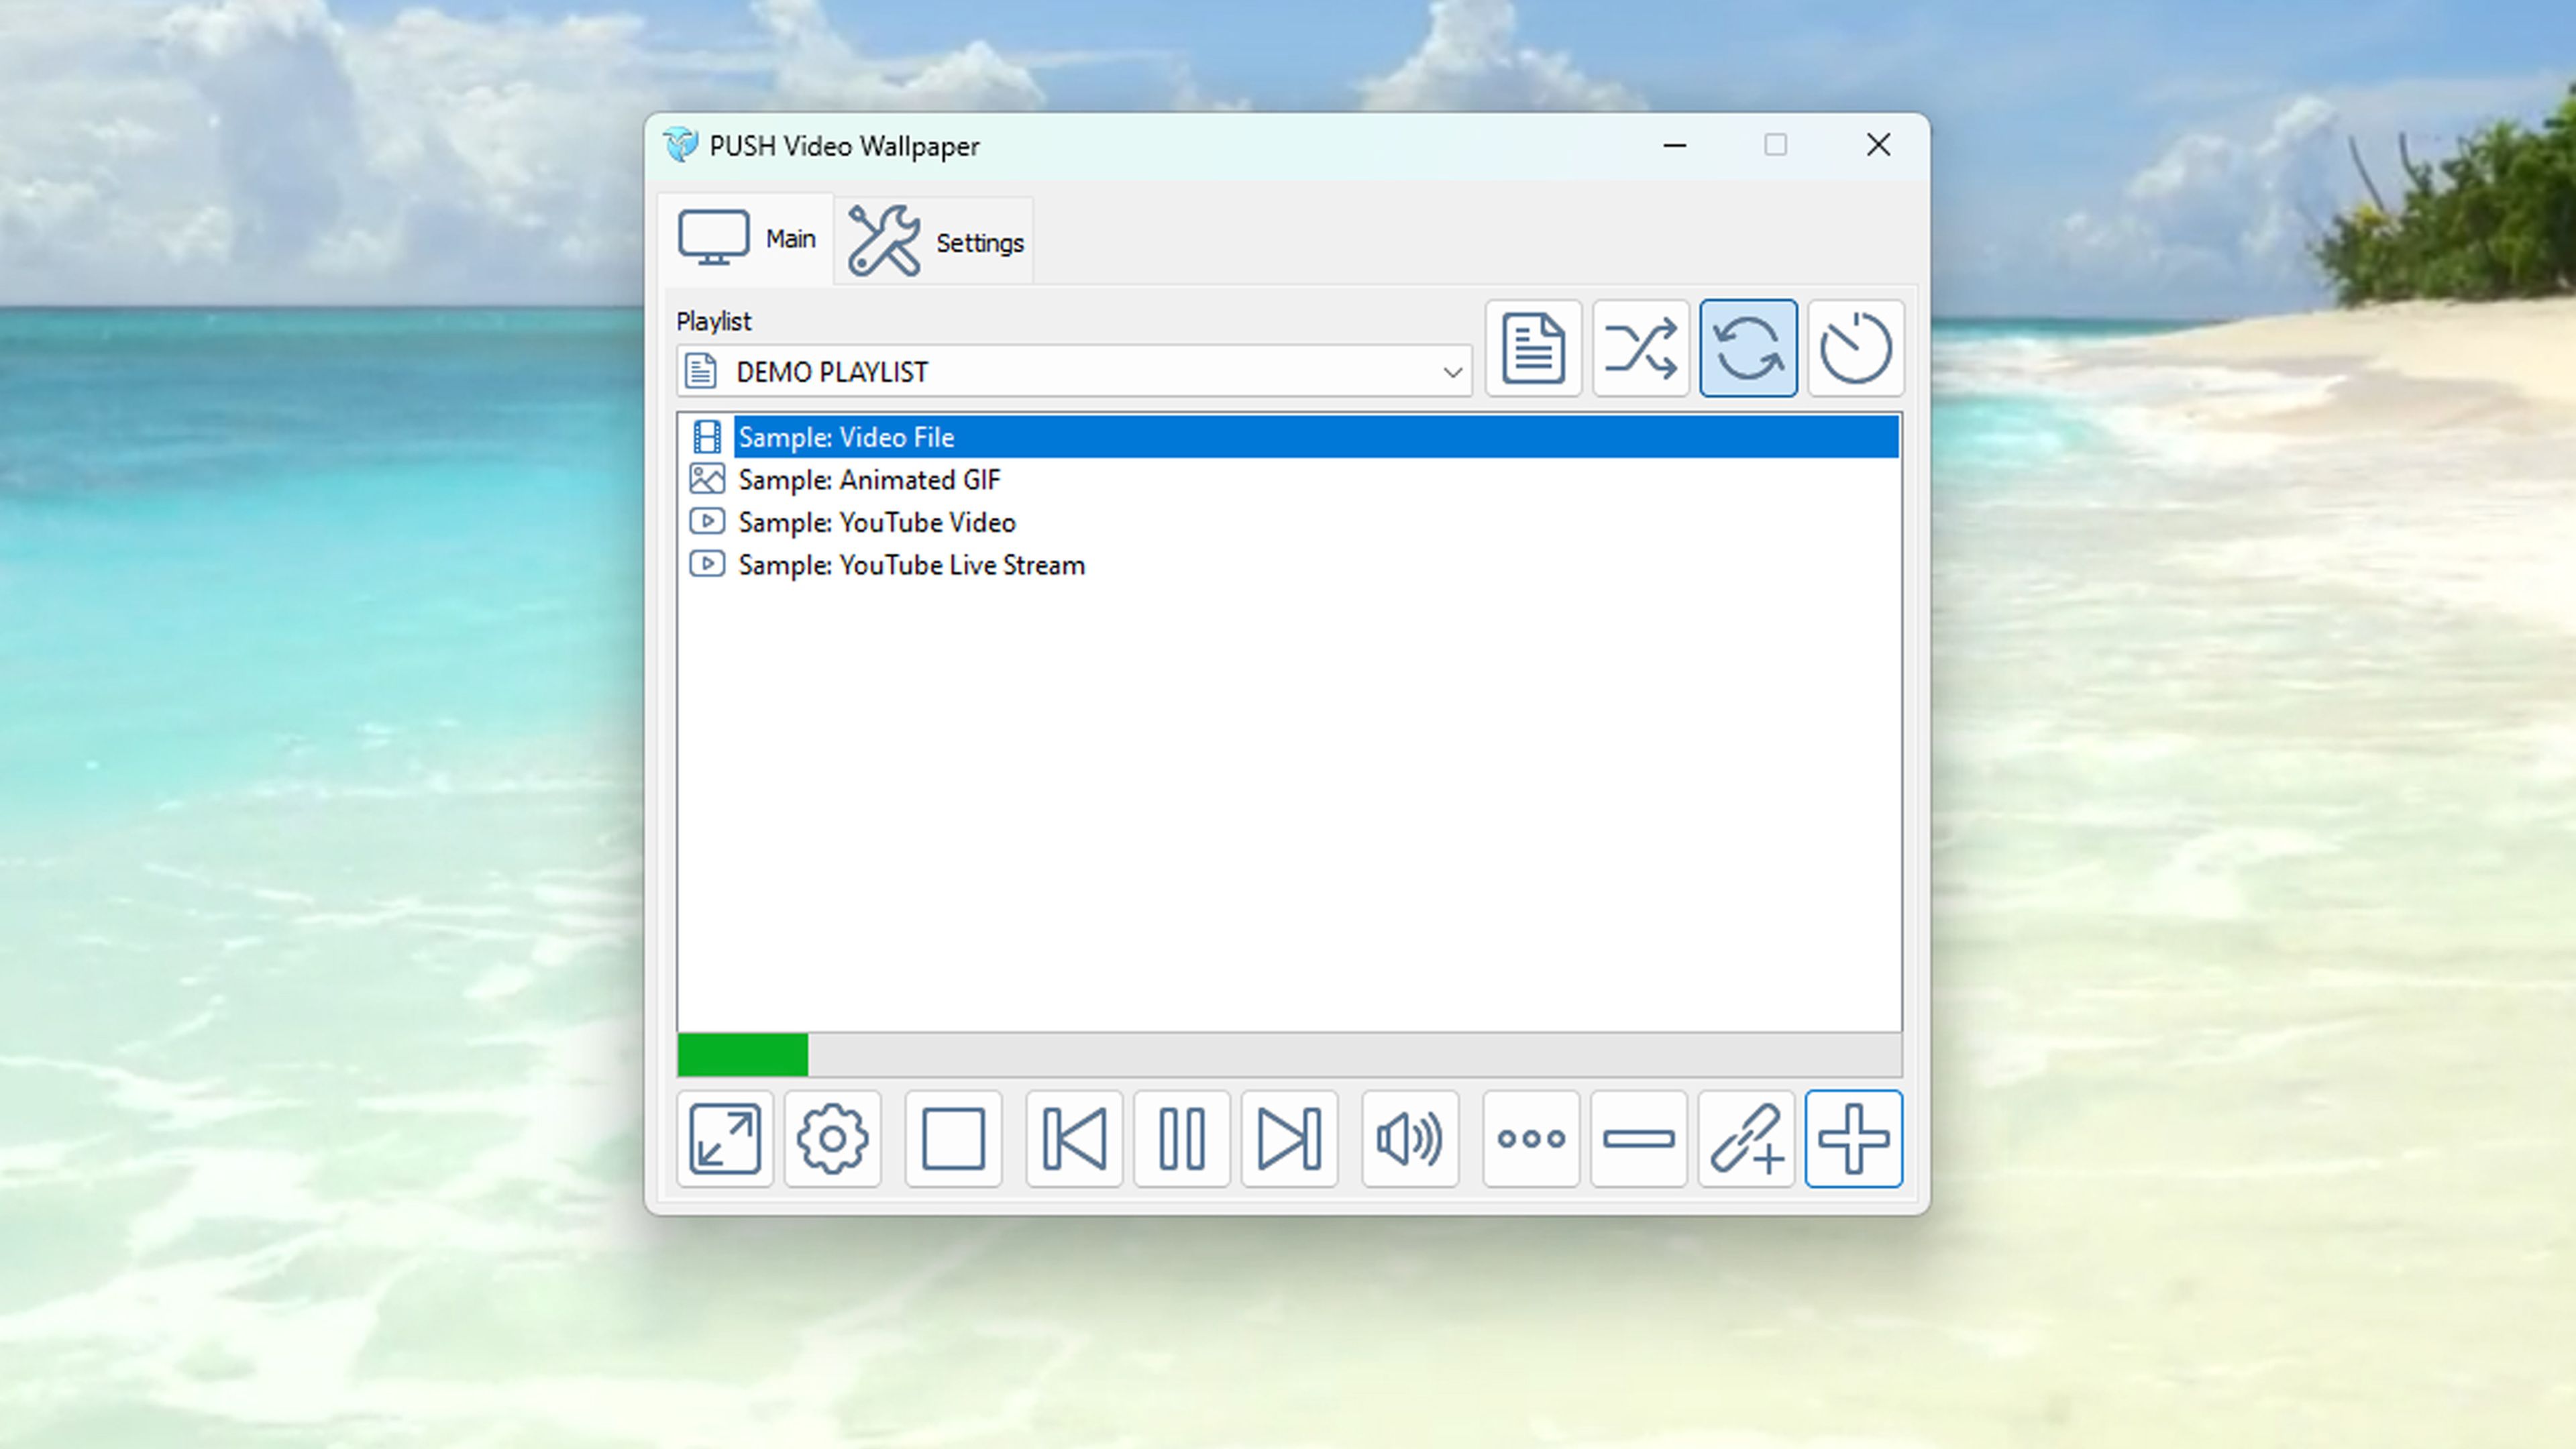Screen dimensions: 2576x1449
Task: Seek within the green playback progress bar
Action: [1289, 1055]
